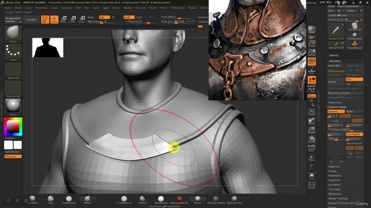Click the PolyF line fill icon
371x208 pixels.
click(312, 149)
